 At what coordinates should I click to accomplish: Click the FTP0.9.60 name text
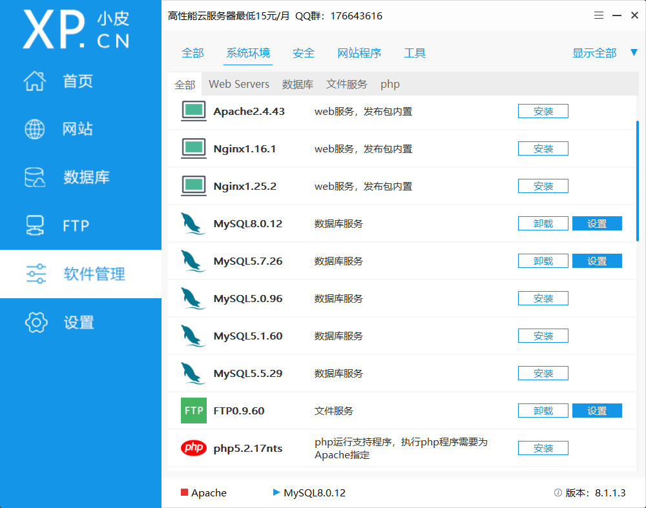(x=239, y=411)
